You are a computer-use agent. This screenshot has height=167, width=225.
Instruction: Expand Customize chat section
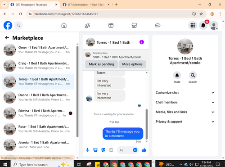(185, 93)
